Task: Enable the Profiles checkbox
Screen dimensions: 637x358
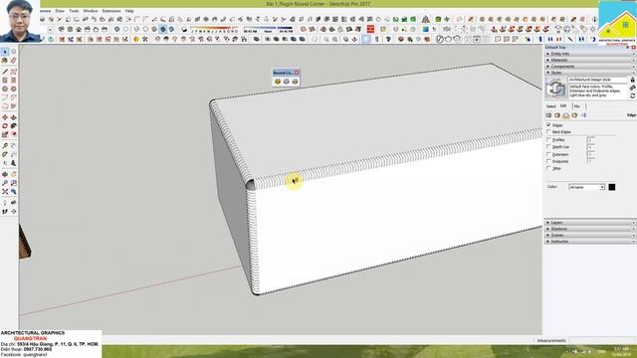Action: (x=548, y=139)
